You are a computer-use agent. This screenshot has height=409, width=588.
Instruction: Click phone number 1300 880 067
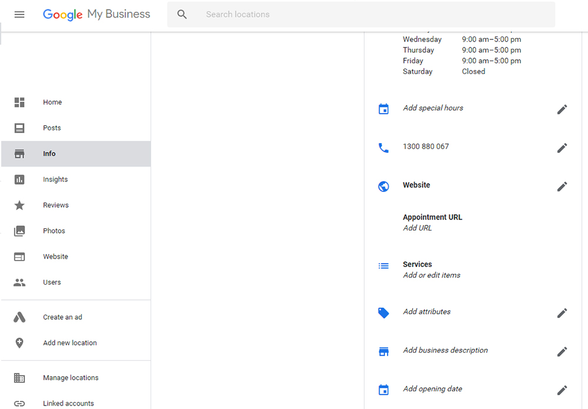click(x=426, y=147)
